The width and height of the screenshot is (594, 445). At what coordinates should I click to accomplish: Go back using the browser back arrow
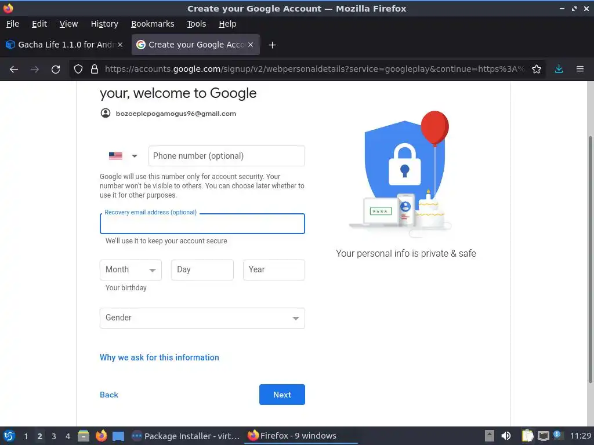click(14, 70)
